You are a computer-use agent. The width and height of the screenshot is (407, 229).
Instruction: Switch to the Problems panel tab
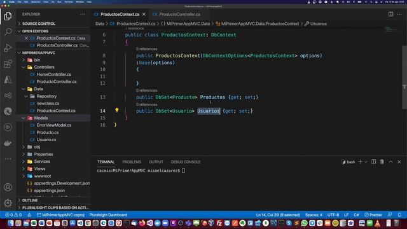click(x=132, y=162)
